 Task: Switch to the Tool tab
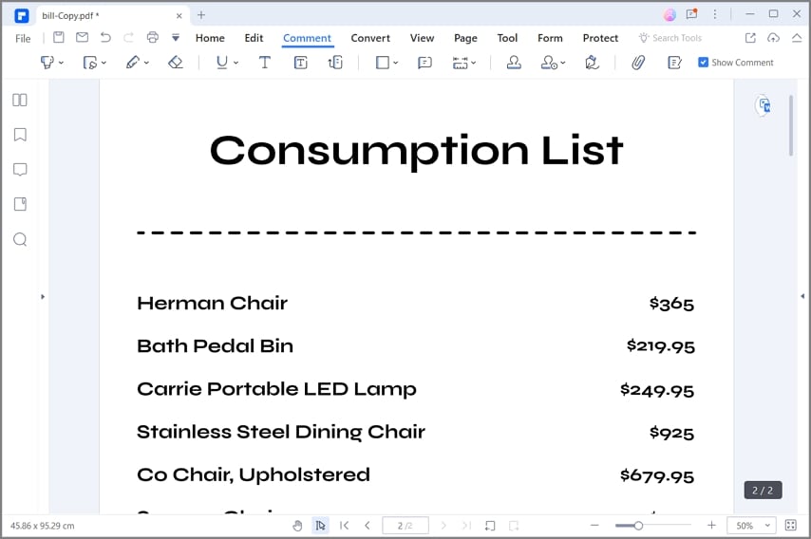pos(507,38)
